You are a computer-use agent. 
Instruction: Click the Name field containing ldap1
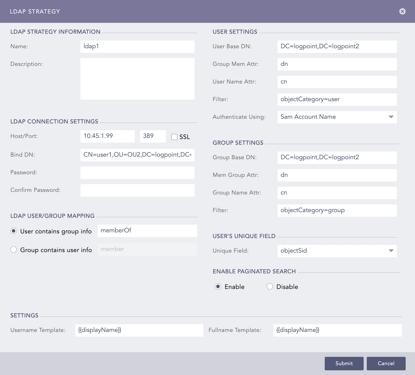(x=137, y=46)
